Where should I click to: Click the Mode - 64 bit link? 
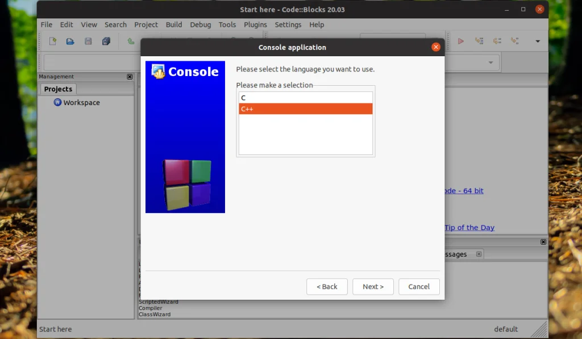click(x=464, y=190)
